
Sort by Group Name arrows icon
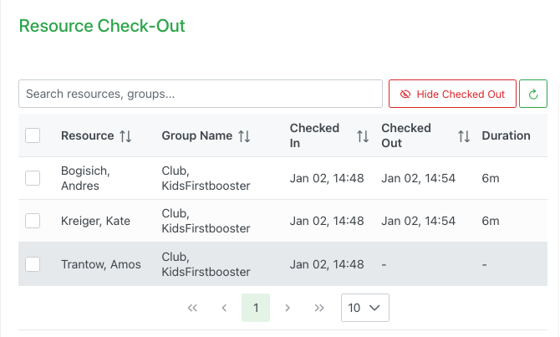(244, 135)
